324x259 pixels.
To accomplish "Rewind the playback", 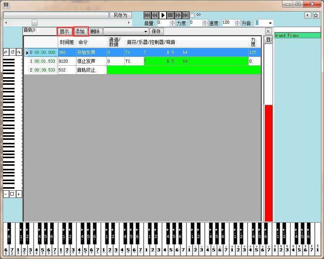I will coord(155,15).
